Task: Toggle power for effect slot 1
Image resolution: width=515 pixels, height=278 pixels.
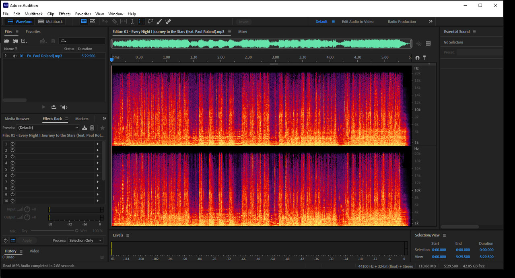Action: 12,144
